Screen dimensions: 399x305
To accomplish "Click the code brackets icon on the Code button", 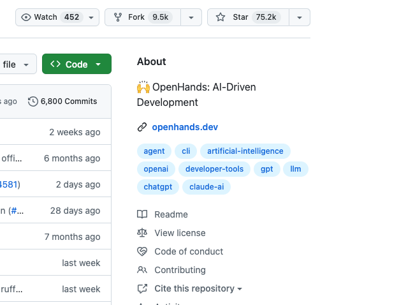I will click(x=55, y=64).
